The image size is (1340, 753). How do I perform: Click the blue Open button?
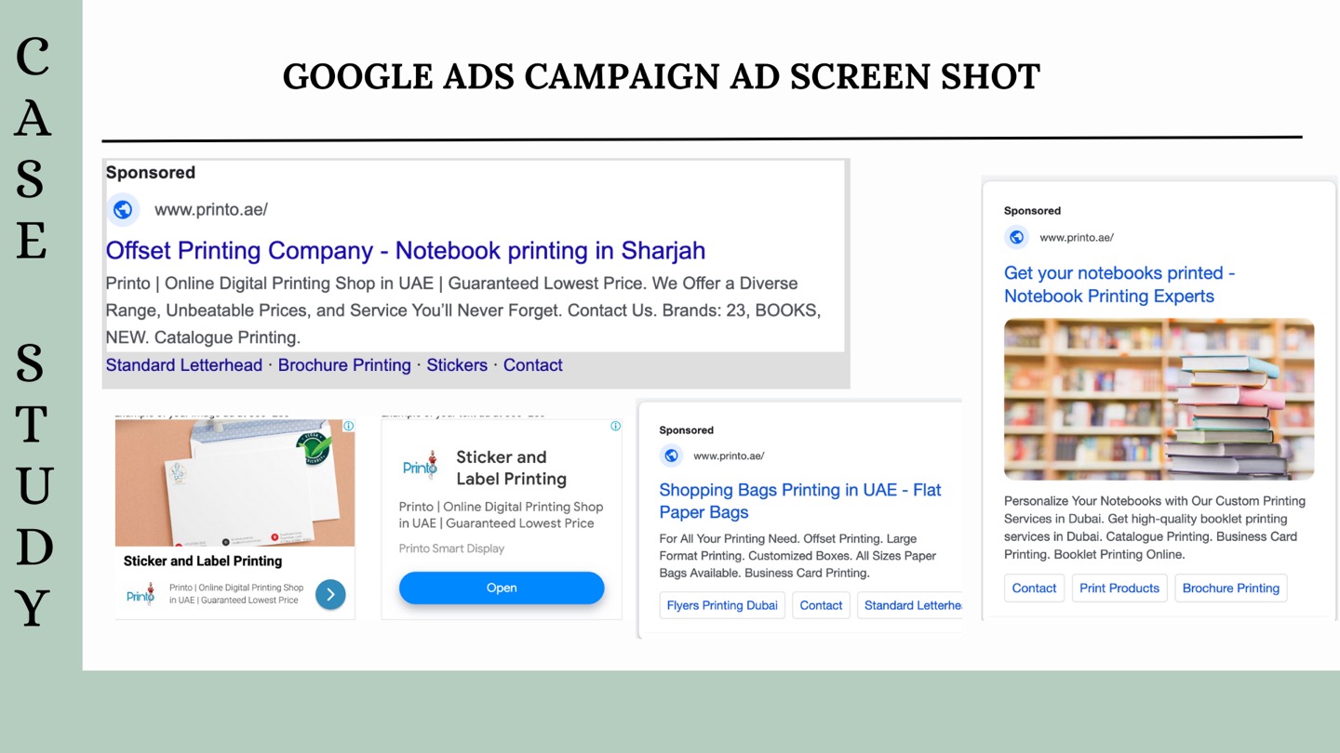[502, 588]
